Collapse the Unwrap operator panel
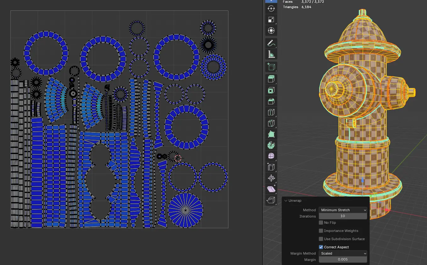The width and height of the screenshot is (427, 265). [x=286, y=201]
